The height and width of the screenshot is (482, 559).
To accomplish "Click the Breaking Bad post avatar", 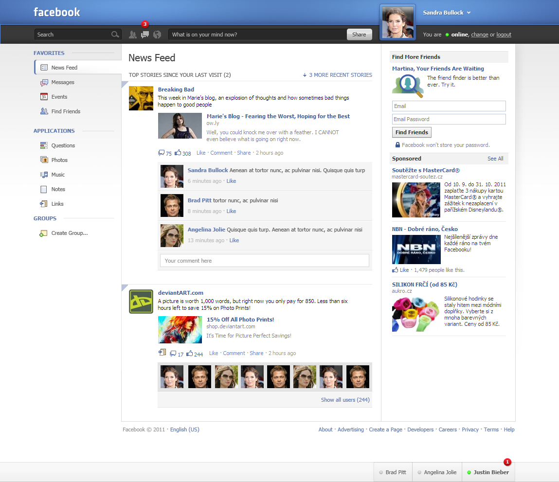I will pyautogui.click(x=141, y=98).
